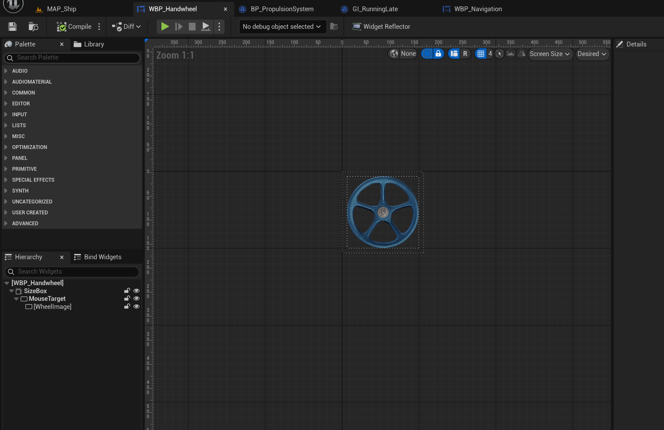Expand the INPUT palette category

point(6,114)
